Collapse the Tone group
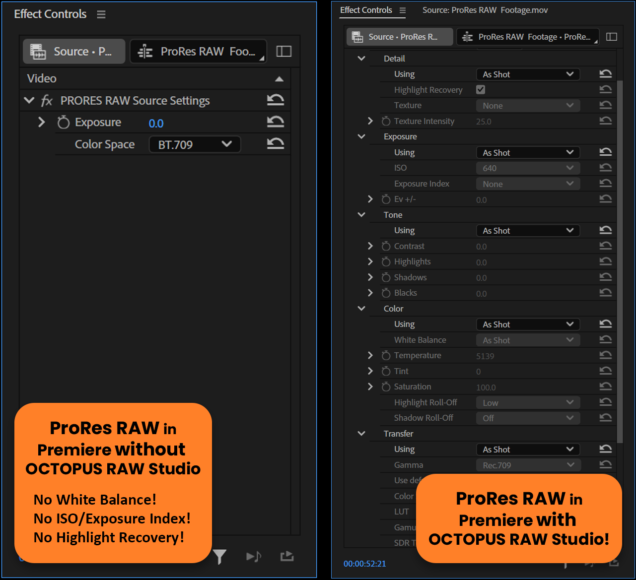Image resolution: width=636 pixels, height=580 pixels. pyautogui.click(x=361, y=215)
